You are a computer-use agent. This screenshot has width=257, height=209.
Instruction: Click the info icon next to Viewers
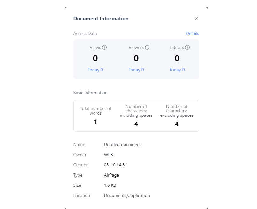click(147, 47)
